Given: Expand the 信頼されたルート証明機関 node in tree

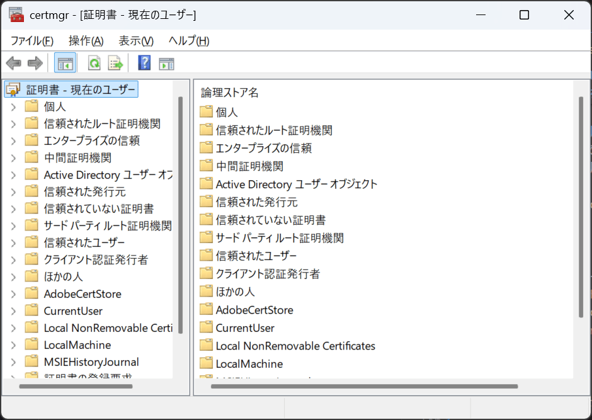Looking at the screenshot, I should [13, 123].
